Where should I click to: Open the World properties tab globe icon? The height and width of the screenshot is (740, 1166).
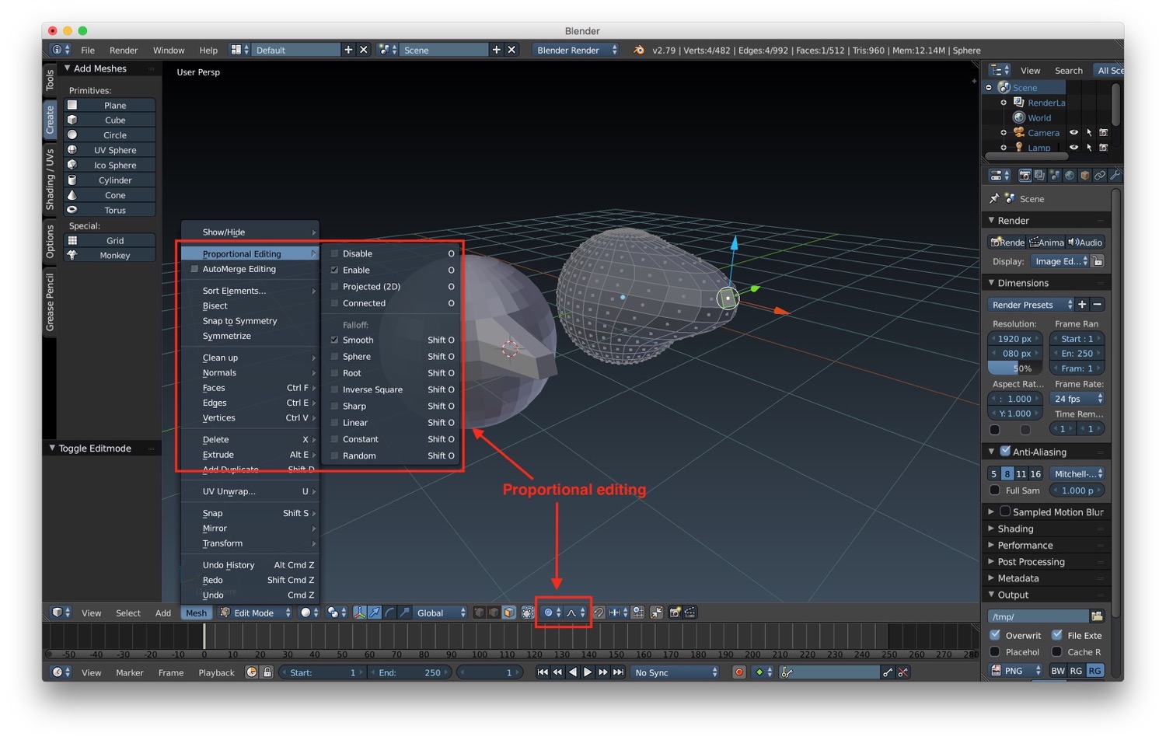pyautogui.click(x=1070, y=176)
